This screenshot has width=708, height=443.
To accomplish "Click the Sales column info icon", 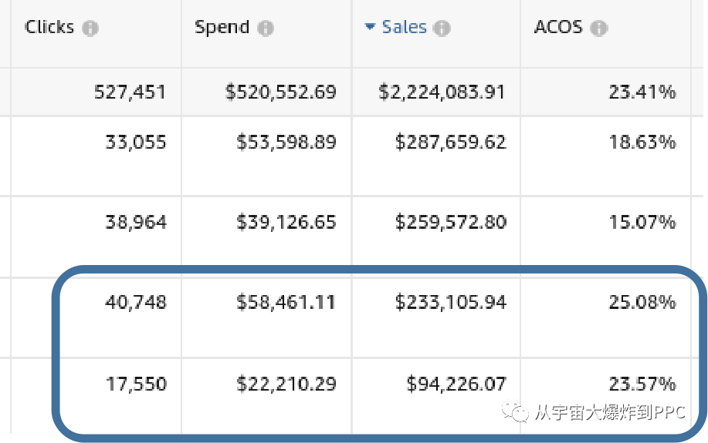I will click(442, 29).
